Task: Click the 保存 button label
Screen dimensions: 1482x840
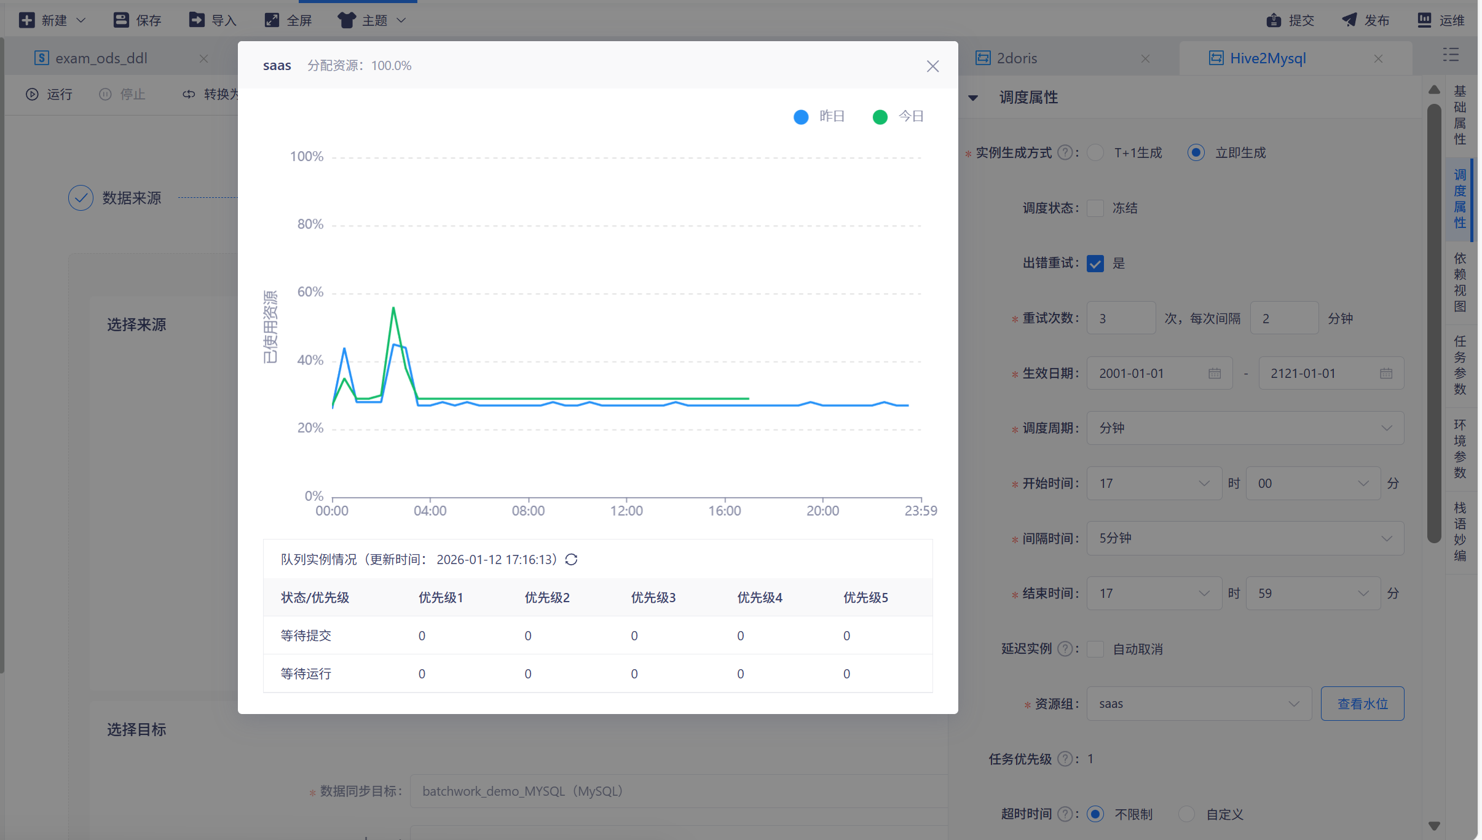Action: 149,21
